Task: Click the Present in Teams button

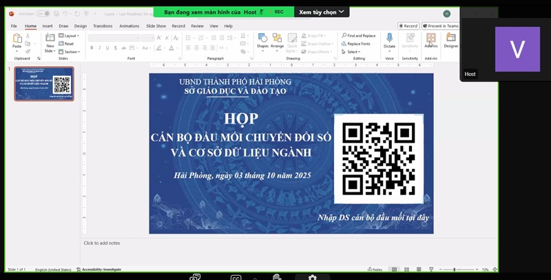Action: (x=441, y=26)
